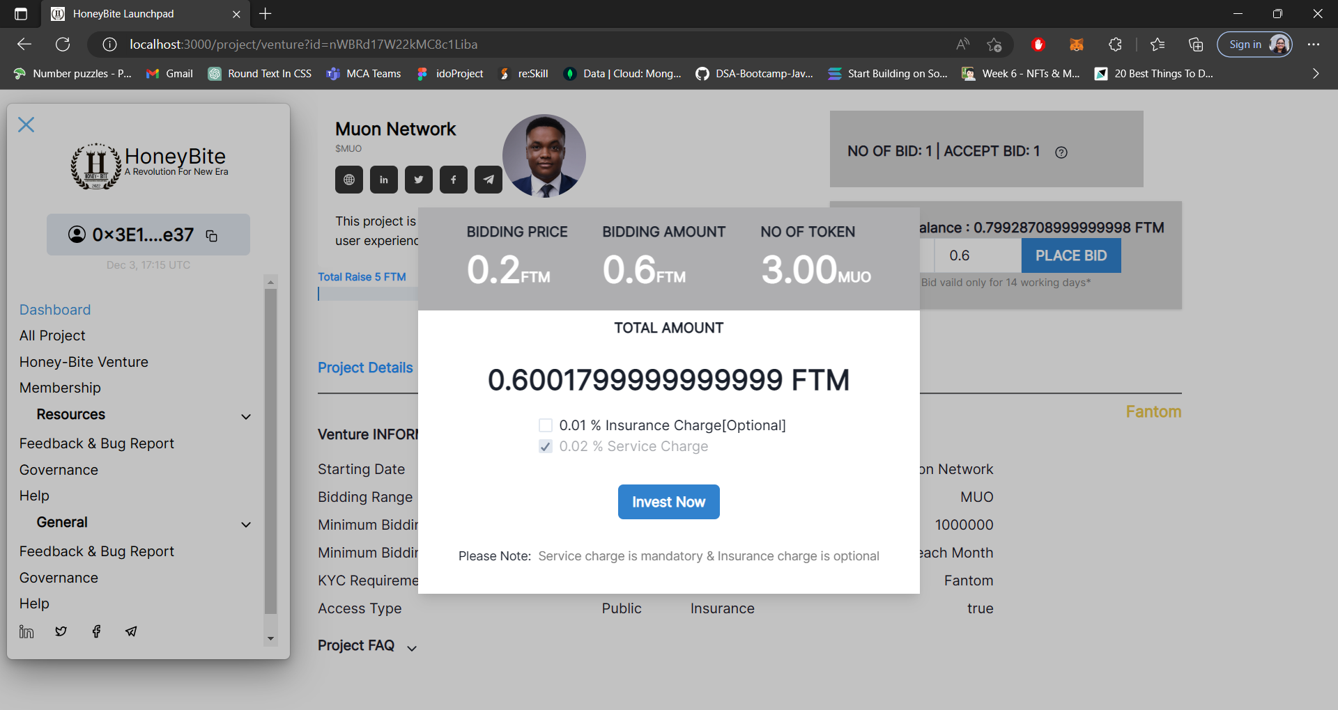Open the browser Favorites list icon
The height and width of the screenshot is (710, 1338).
pyautogui.click(x=1158, y=45)
